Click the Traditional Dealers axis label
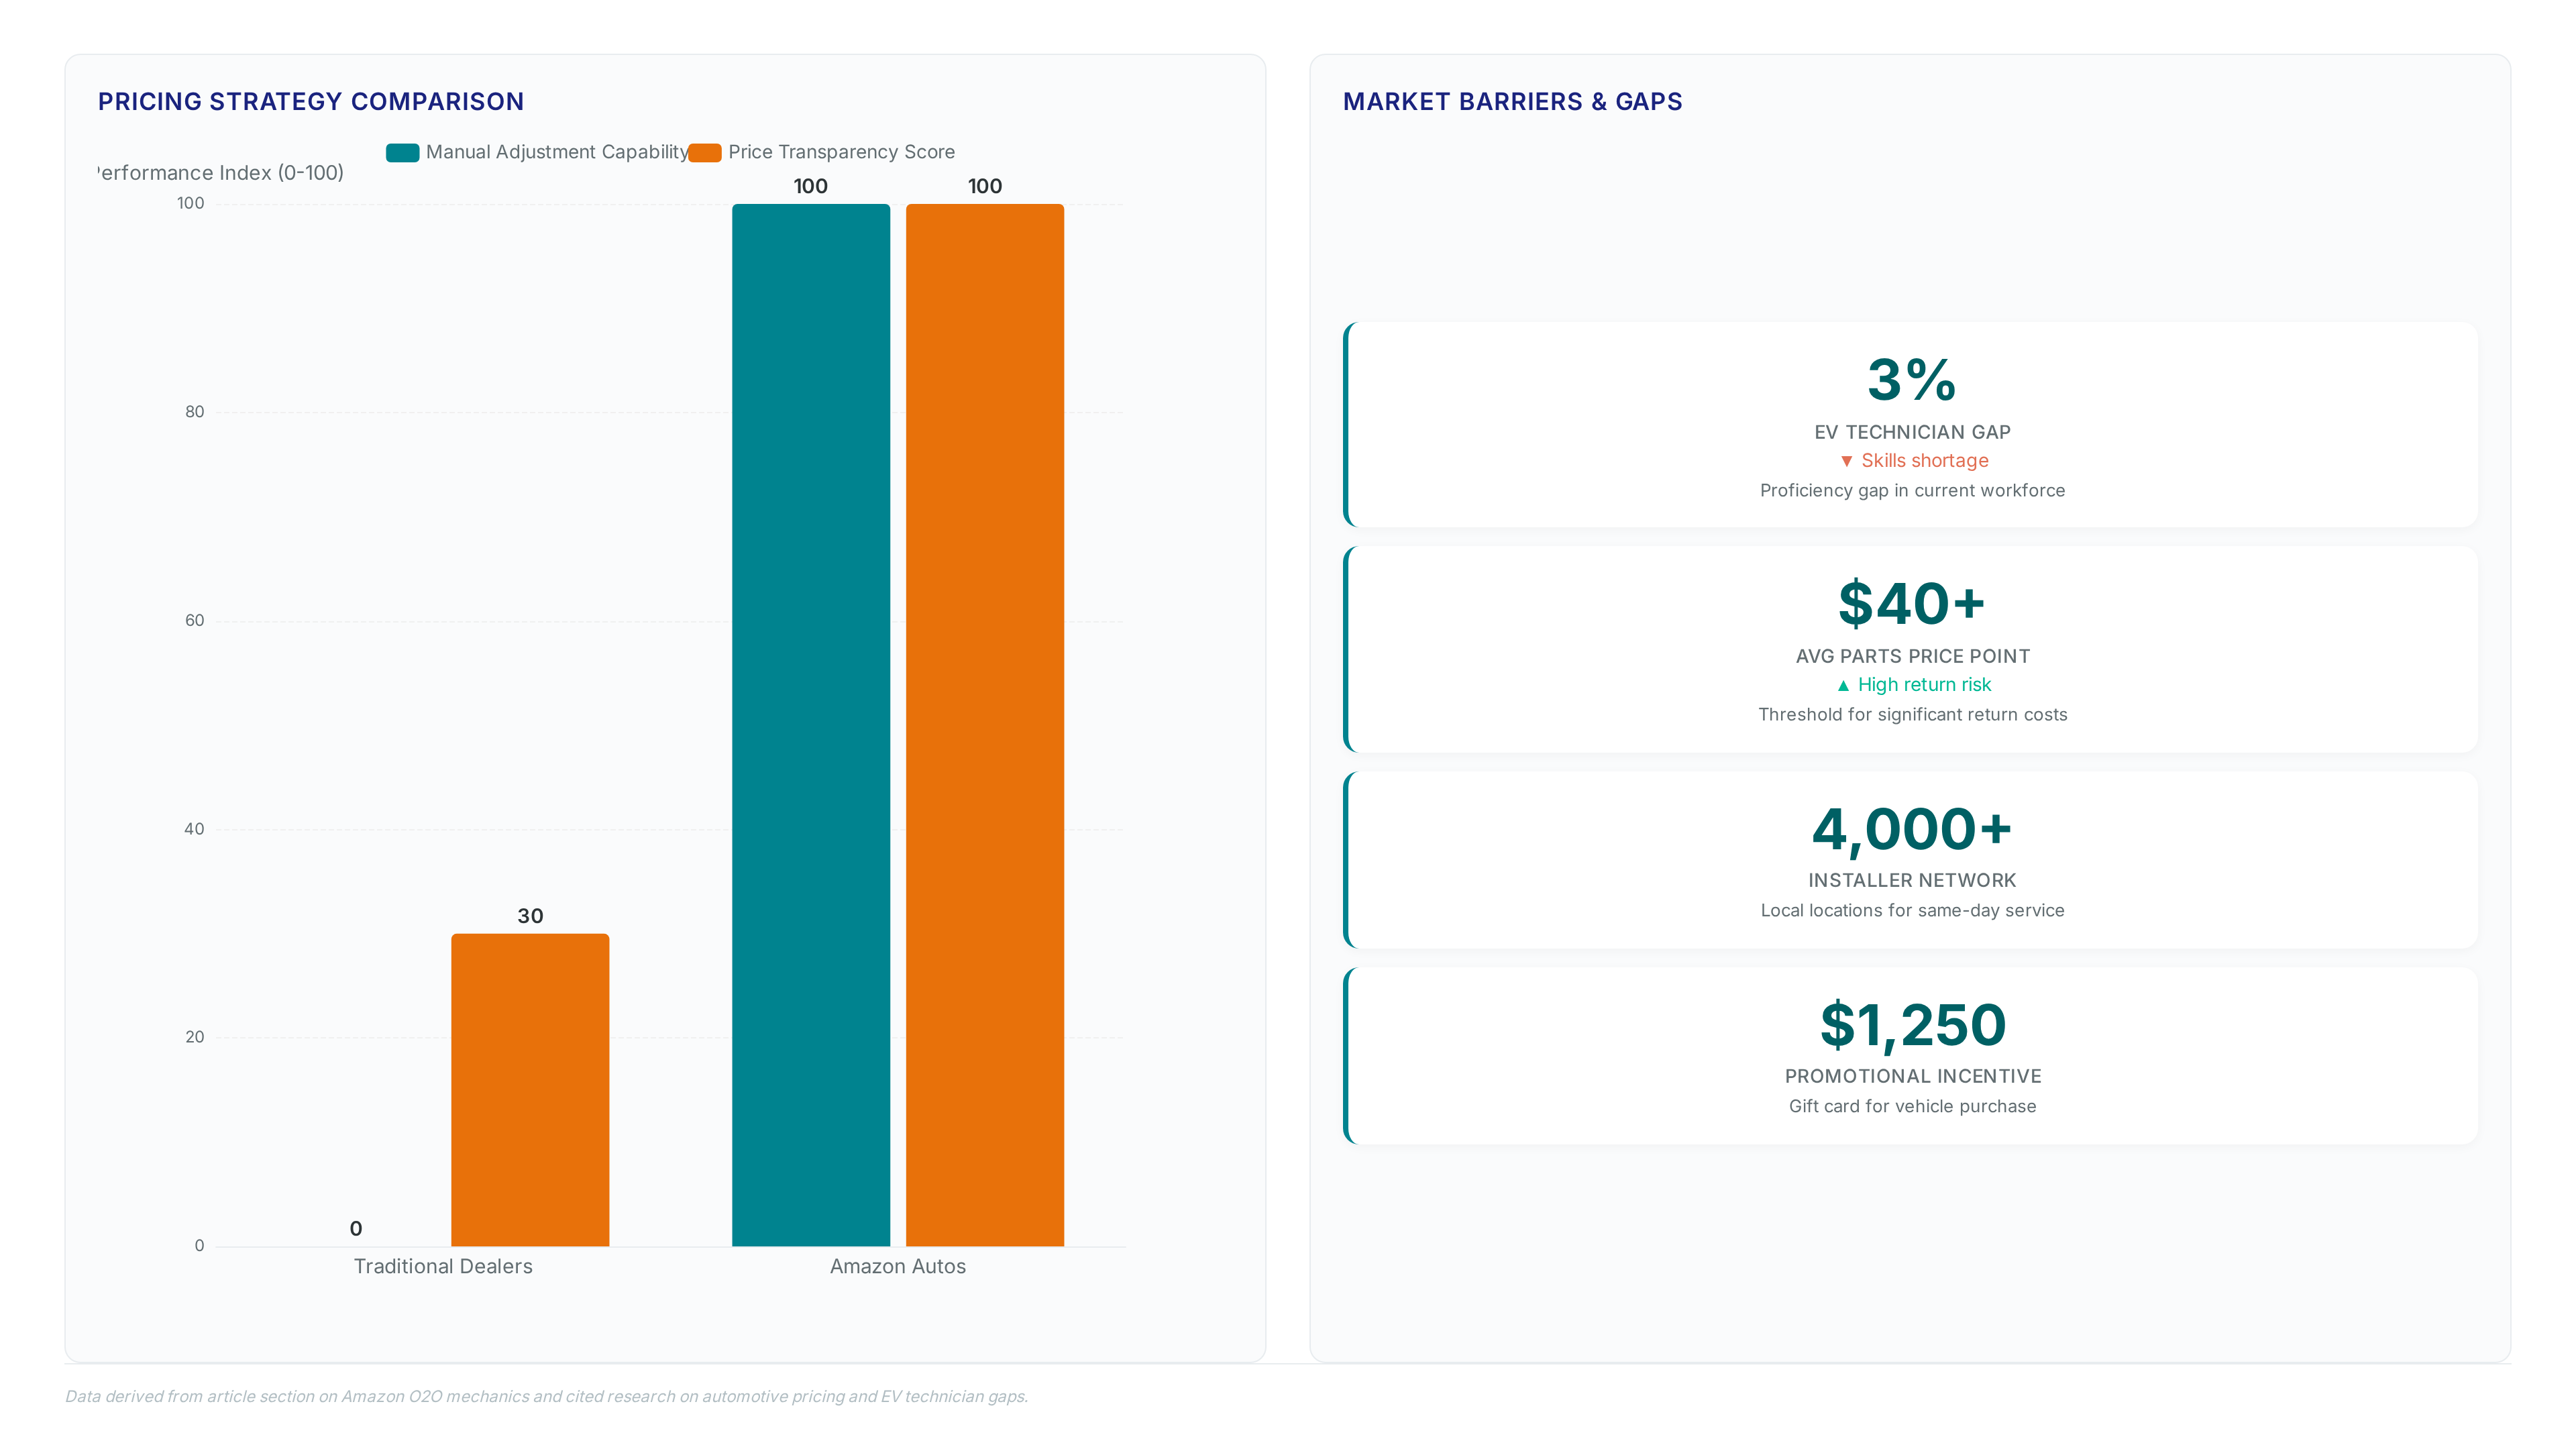Screen dimensions: 2576x1449 443,1266
